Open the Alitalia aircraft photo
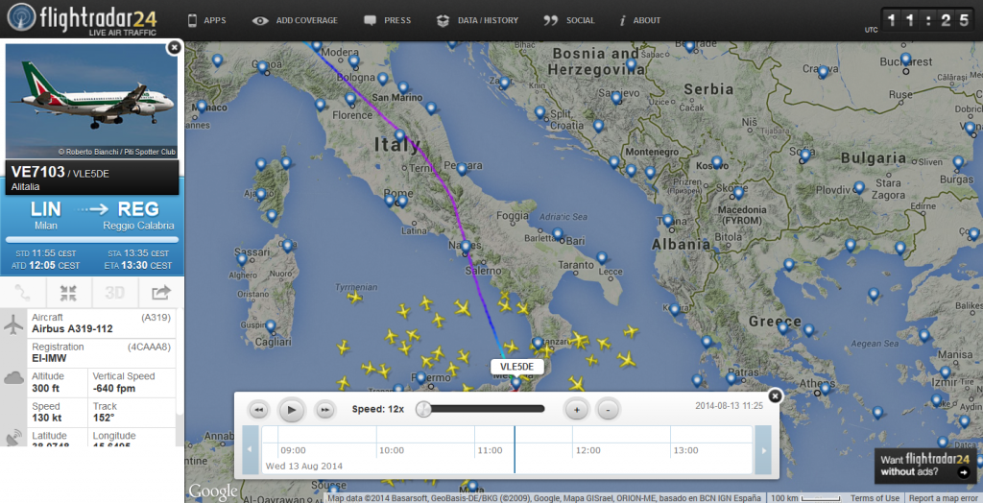 coord(91,101)
